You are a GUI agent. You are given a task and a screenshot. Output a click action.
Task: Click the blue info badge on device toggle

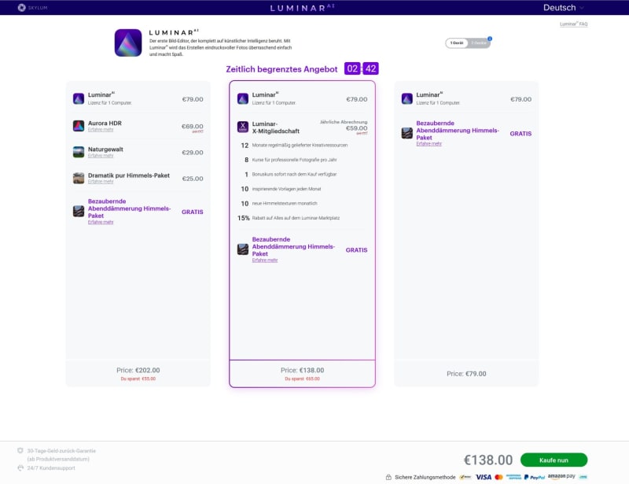(490, 39)
